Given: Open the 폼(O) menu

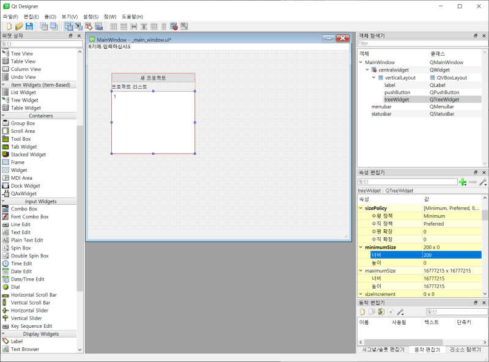Looking at the screenshot, I should click(x=50, y=17).
